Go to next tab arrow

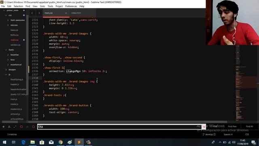[39, 13]
